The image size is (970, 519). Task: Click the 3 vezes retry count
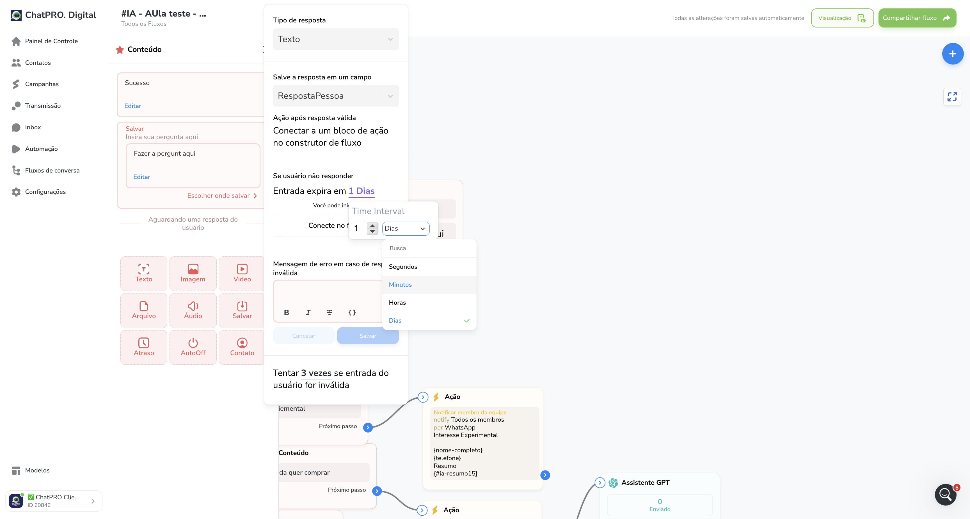point(316,373)
